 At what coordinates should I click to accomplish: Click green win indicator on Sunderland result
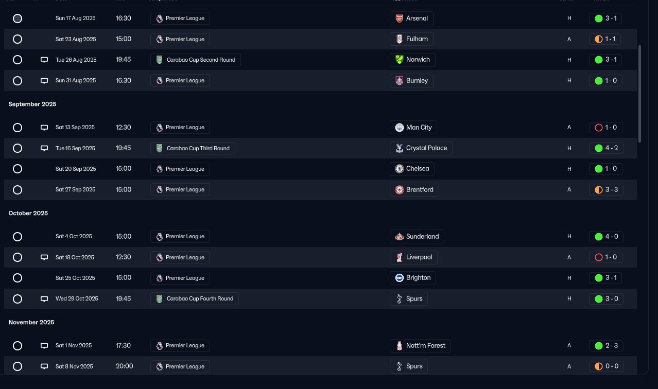click(598, 237)
